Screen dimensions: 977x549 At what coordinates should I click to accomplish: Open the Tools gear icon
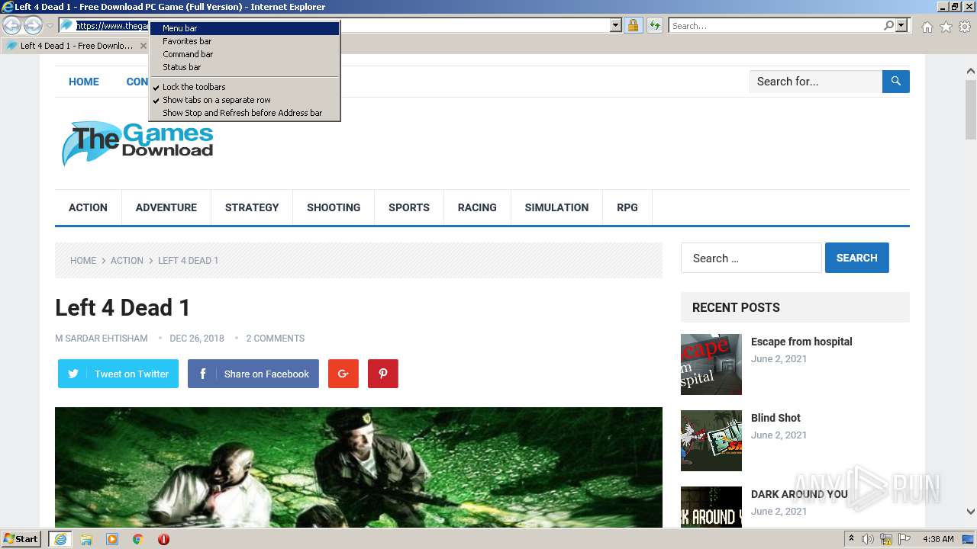click(x=965, y=27)
